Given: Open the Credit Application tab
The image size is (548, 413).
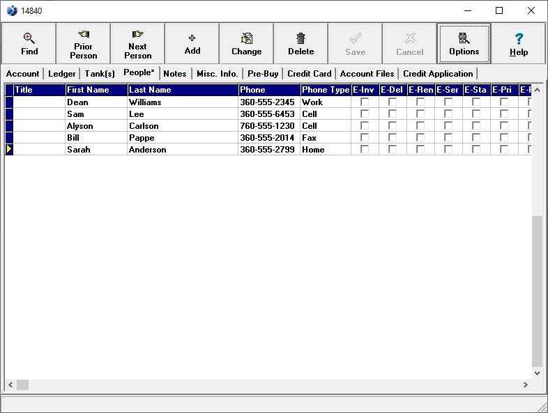Looking at the screenshot, I should click(x=438, y=74).
